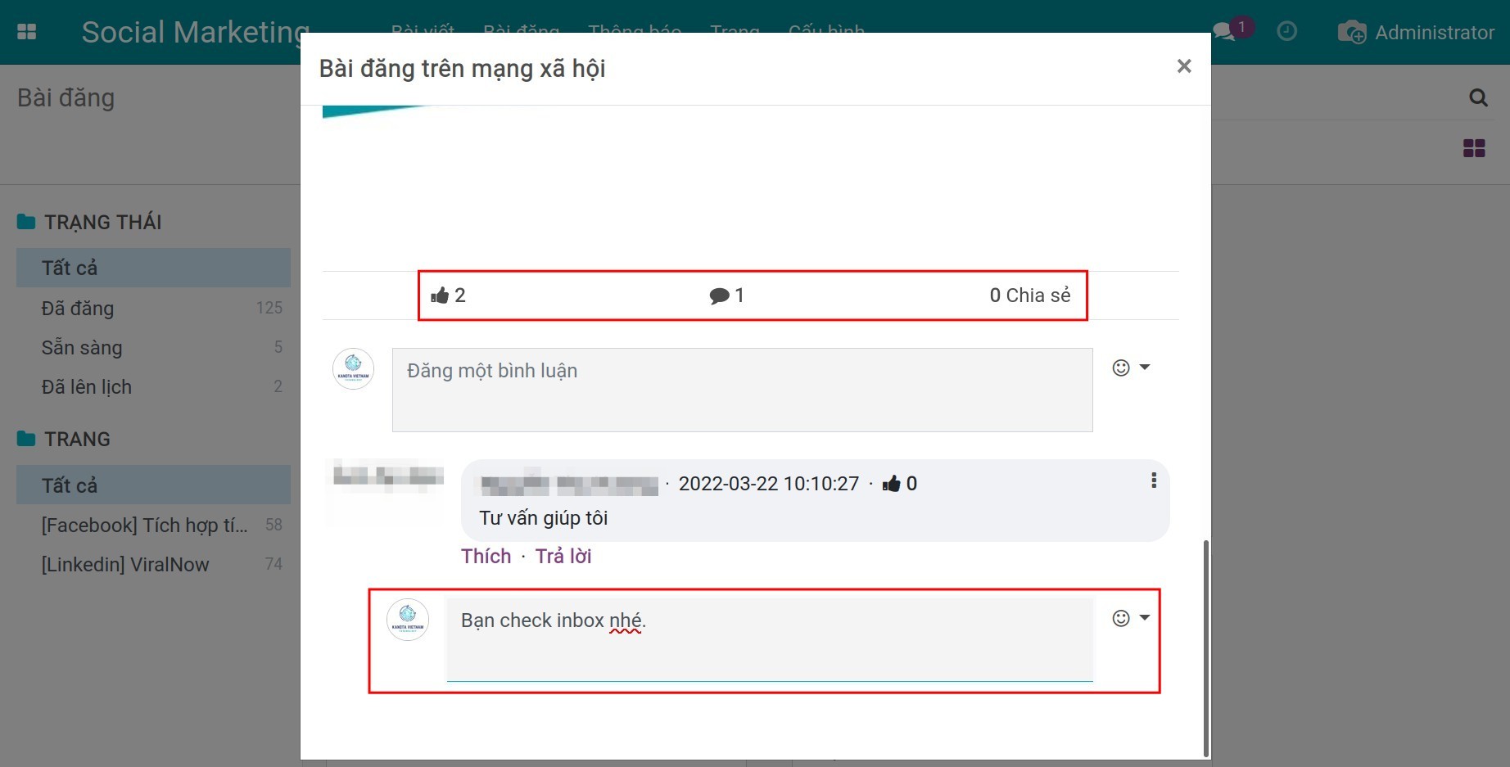Click the dialog's vertical scrollbar
The width and height of the screenshot is (1510, 767).
1205,647
